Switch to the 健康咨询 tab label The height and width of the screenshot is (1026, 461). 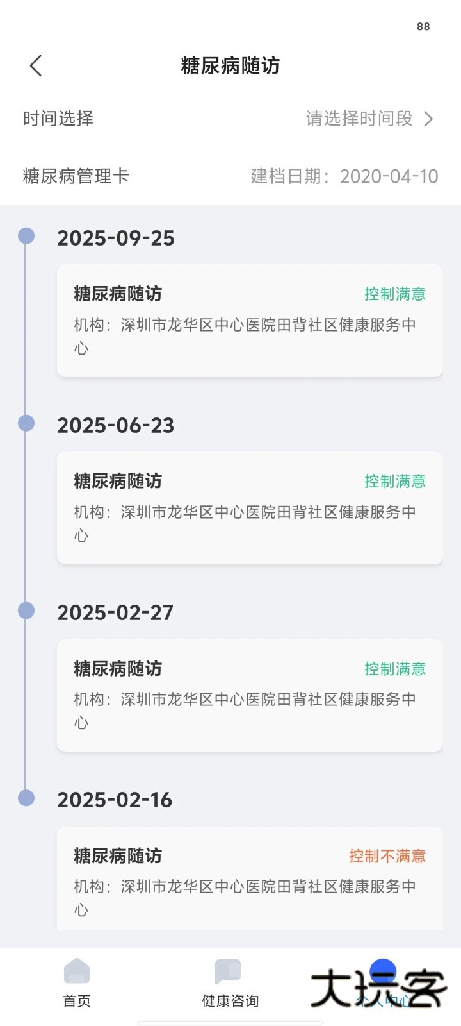point(230,1001)
